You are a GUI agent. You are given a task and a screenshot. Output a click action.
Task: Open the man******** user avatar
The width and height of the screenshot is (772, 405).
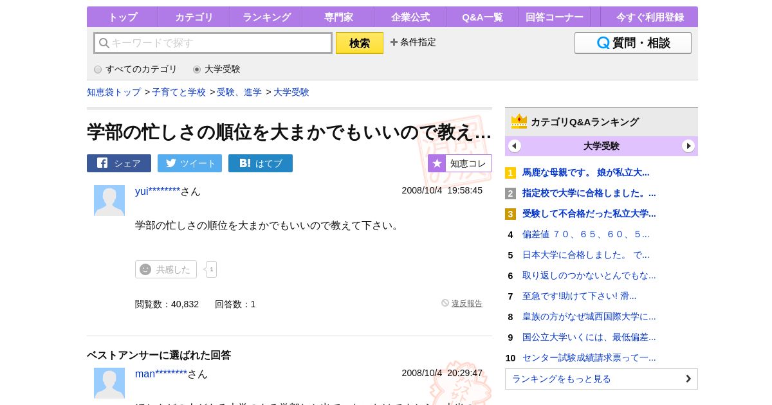109,383
